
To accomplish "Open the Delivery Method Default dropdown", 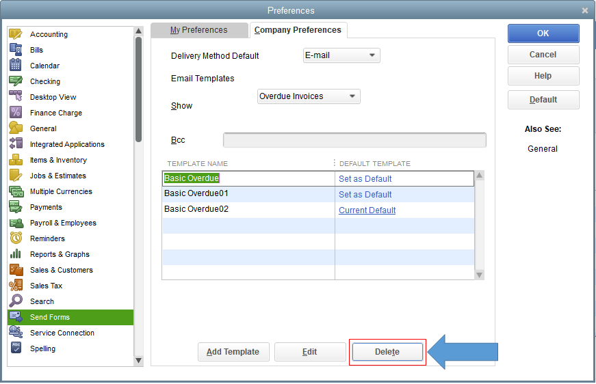I will (x=341, y=55).
